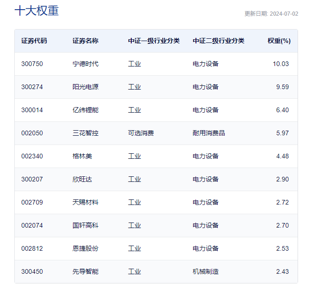Click the 权重(%) column header
Viewport: 323px width, 295px height.
[x=279, y=41]
